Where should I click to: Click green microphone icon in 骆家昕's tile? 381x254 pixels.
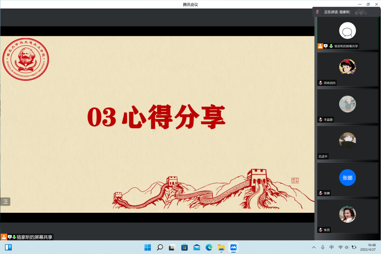tap(331, 46)
